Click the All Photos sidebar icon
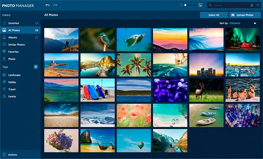The height and width of the screenshot is (159, 263). tap(4, 30)
